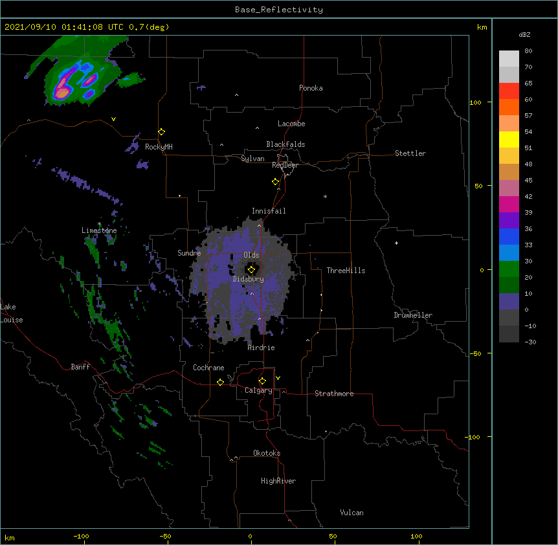Click the Calgary city label
The image size is (558, 545).
point(258,390)
